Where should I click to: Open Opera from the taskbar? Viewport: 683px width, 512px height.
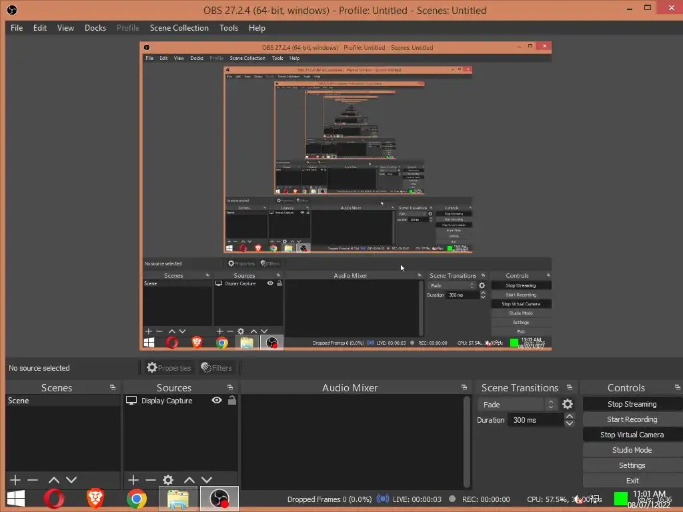tap(53, 499)
